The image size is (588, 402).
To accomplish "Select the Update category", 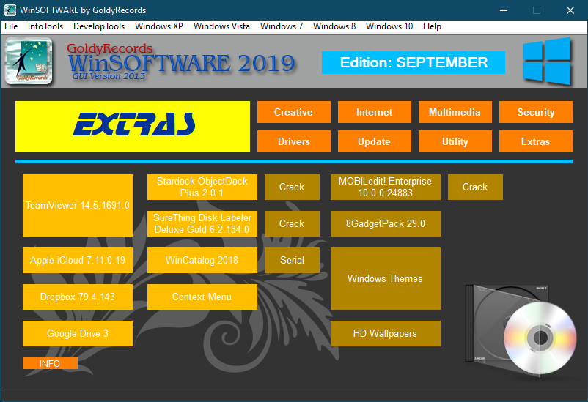I will [x=374, y=141].
